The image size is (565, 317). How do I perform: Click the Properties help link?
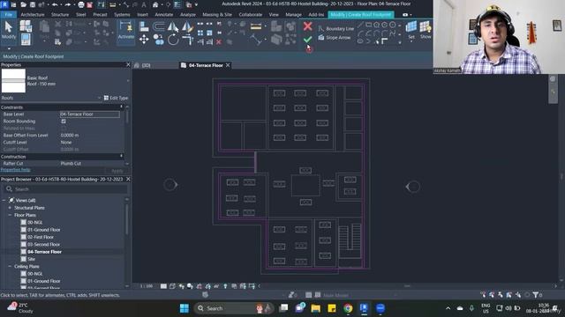point(16,170)
